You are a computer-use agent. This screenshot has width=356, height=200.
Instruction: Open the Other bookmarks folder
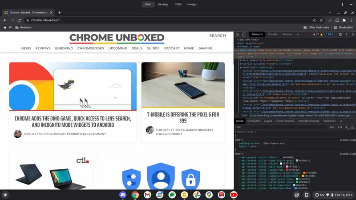(316, 27)
